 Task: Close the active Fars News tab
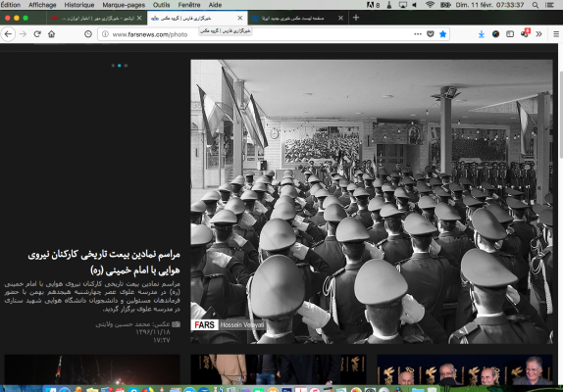point(240,18)
